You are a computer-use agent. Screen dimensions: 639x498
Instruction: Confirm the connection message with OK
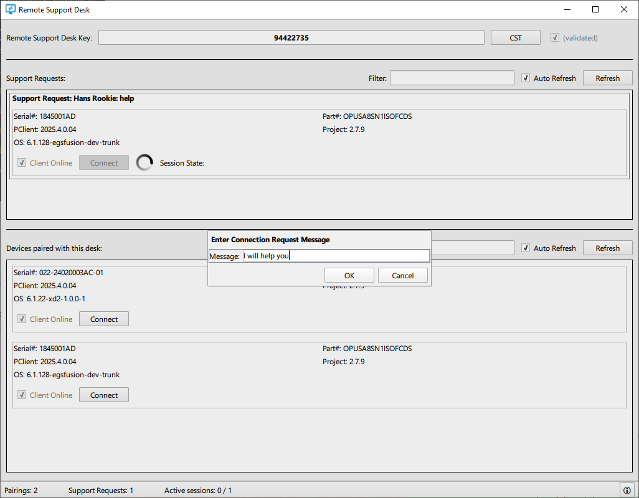[x=349, y=276]
